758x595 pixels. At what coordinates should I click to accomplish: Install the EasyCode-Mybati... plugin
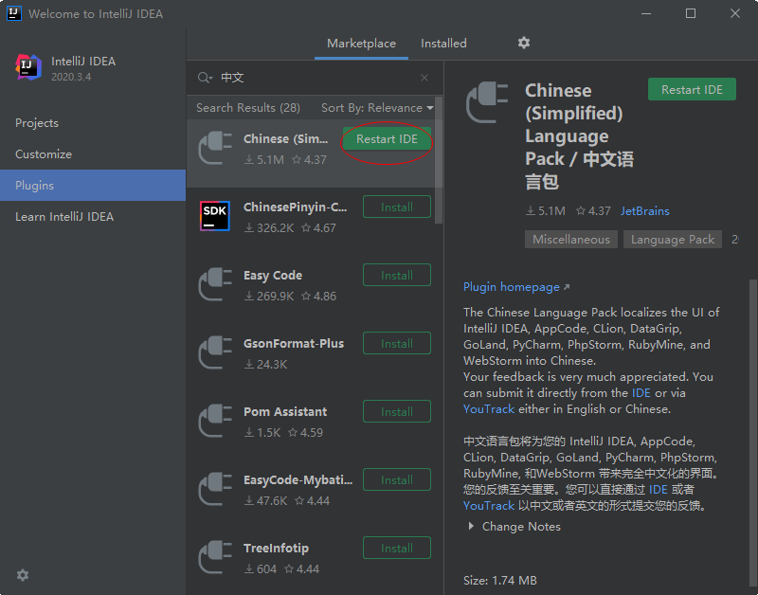pos(397,480)
